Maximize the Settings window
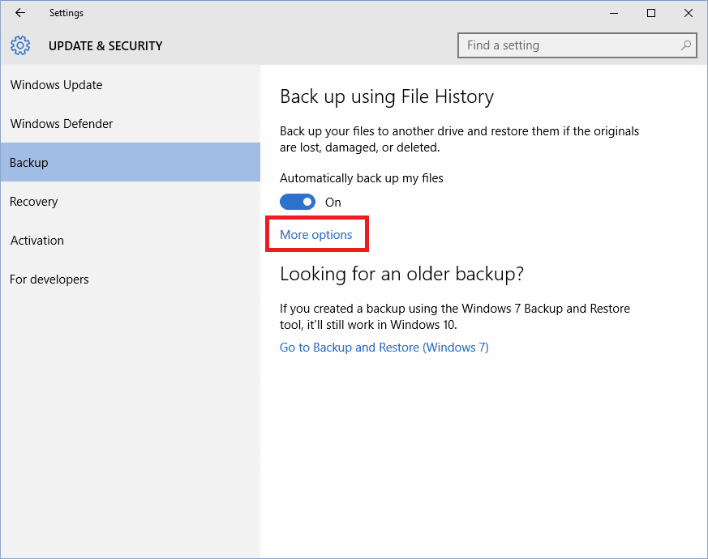This screenshot has height=559, width=708. [x=651, y=13]
